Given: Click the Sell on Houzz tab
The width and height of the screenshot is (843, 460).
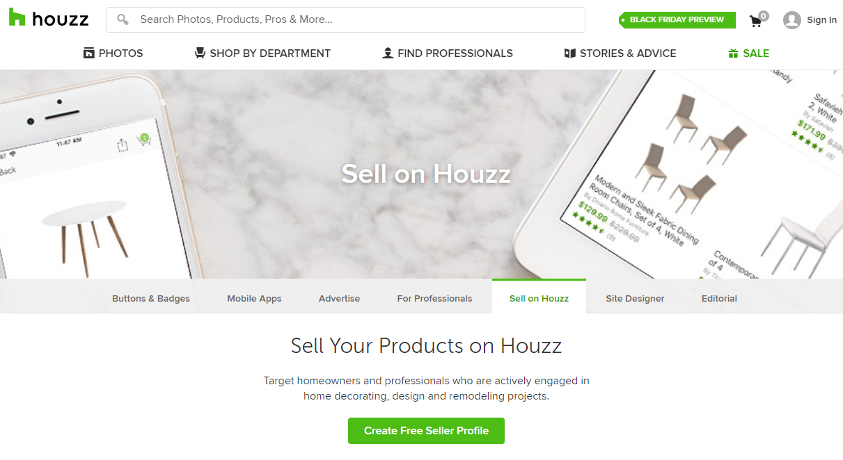Looking at the screenshot, I should click(x=539, y=297).
